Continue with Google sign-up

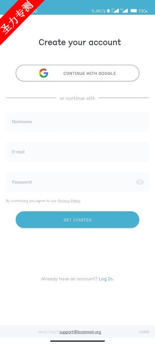(77, 73)
